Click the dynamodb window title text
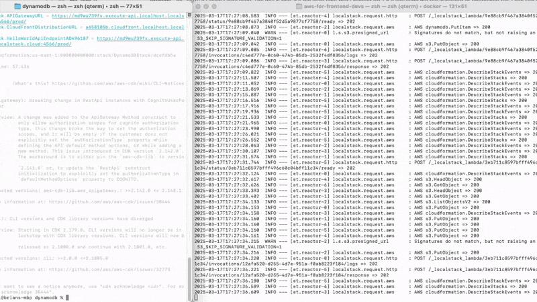 pyautogui.click(x=82, y=6)
